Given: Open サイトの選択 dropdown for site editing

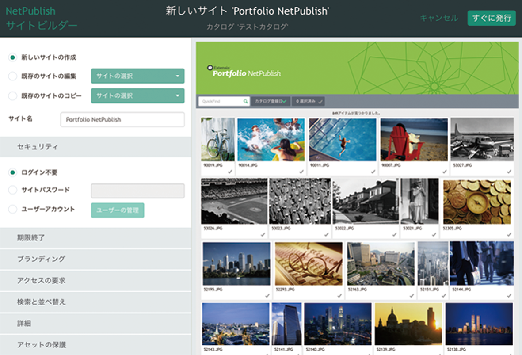Looking at the screenshot, I should (x=137, y=76).
